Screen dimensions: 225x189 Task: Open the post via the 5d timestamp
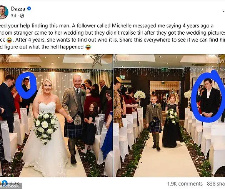pyautogui.click(x=13, y=16)
